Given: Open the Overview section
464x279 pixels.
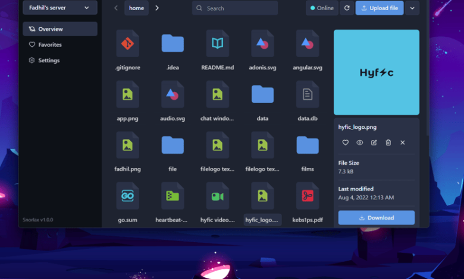Looking at the screenshot, I should [x=60, y=29].
